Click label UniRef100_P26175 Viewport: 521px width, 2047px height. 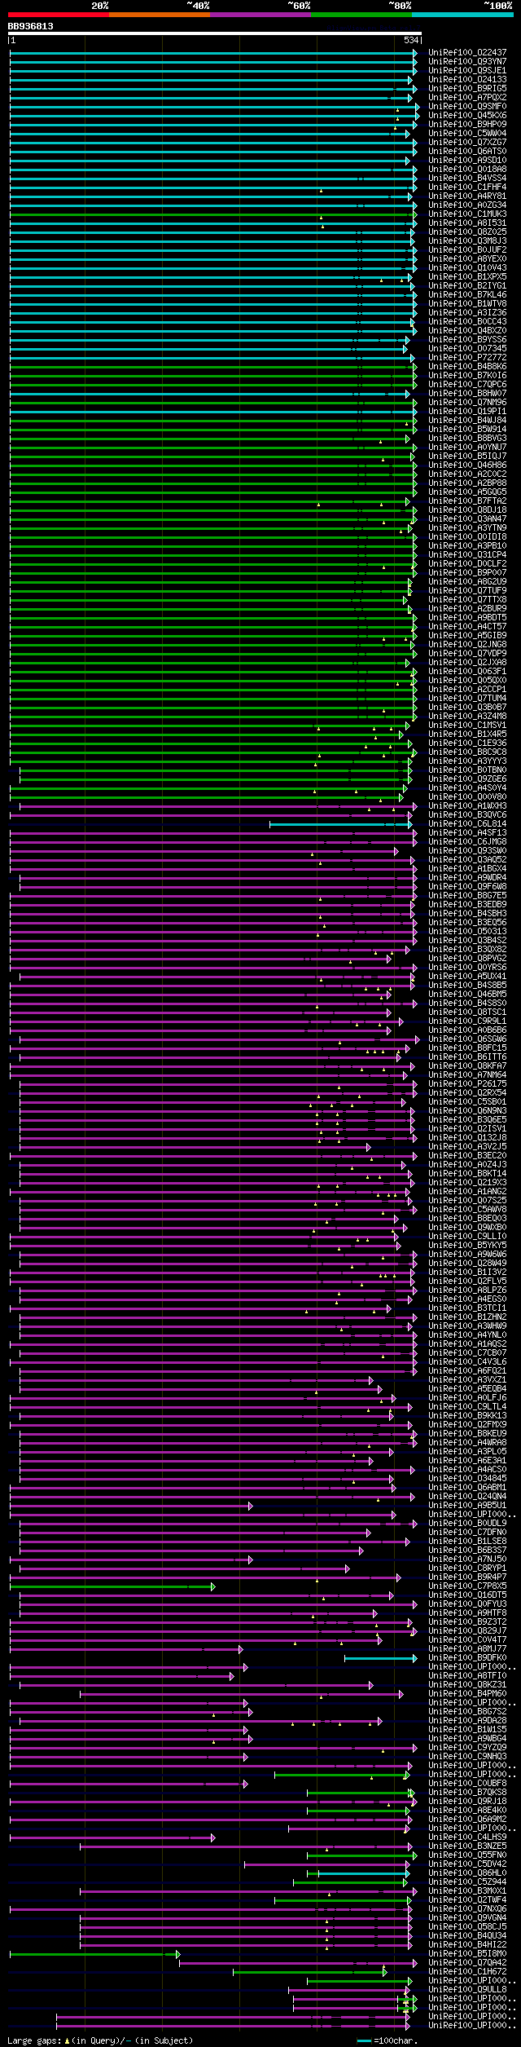tap(467, 1084)
